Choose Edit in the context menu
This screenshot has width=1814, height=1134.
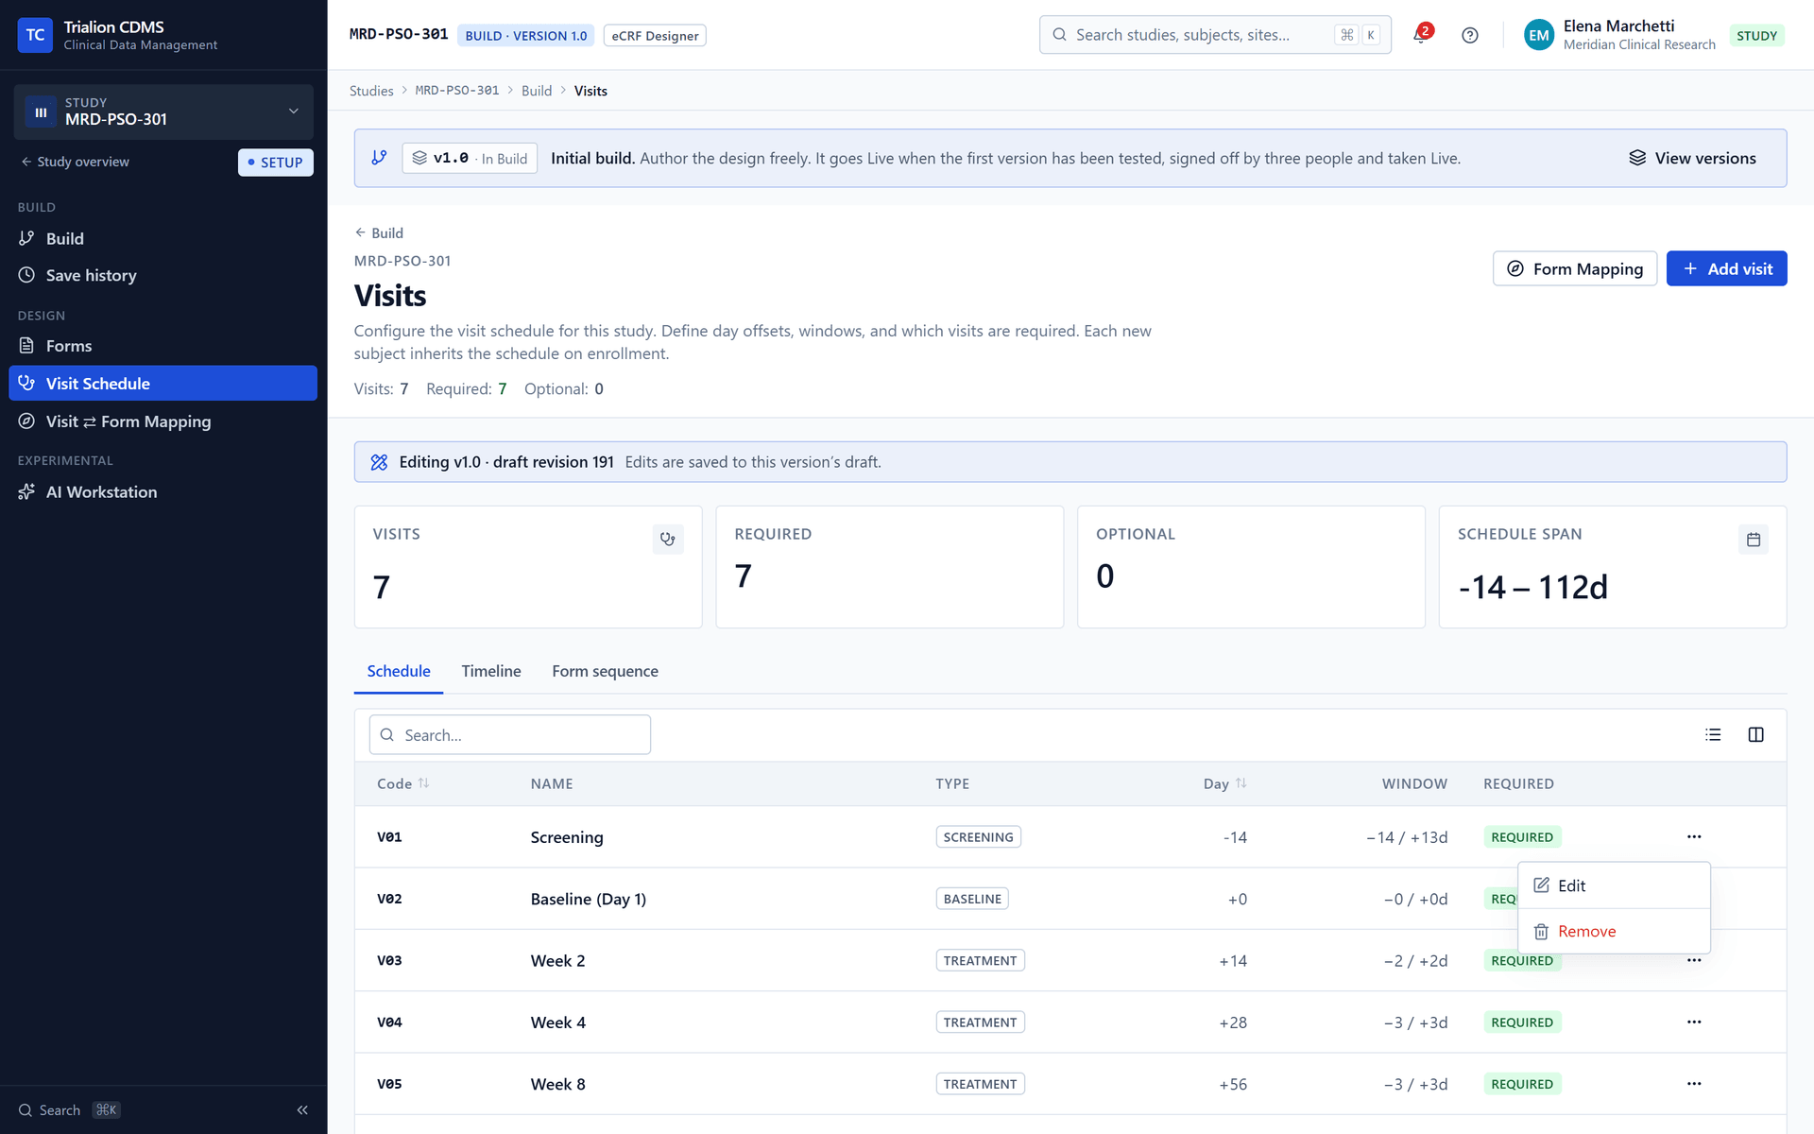click(1614, 885)
